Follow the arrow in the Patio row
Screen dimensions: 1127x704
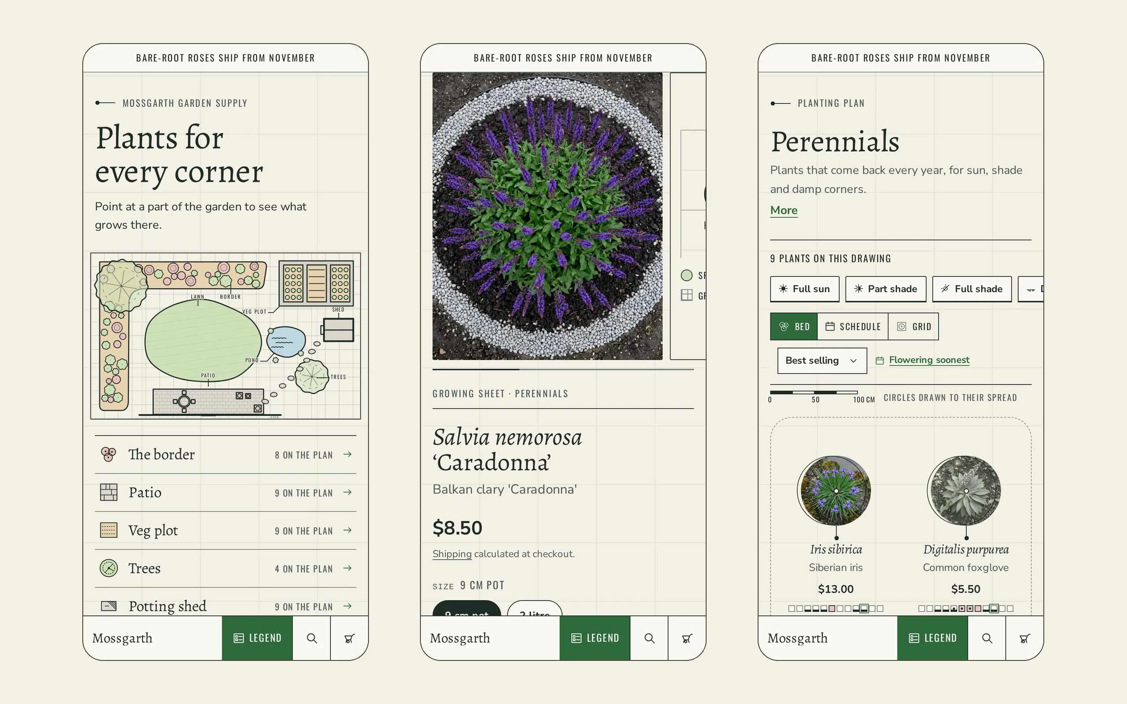tap(347, 492)
